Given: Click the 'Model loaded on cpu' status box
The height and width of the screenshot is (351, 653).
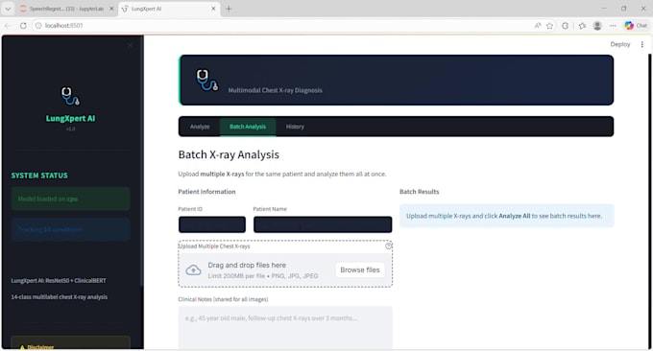Looking at the screenshot, I should (70, 199).
